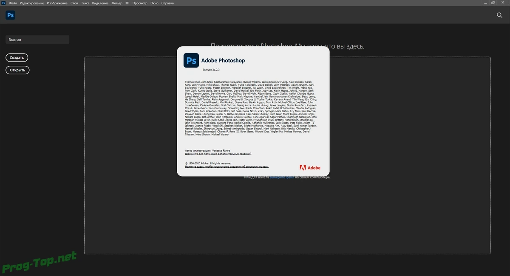510x276 pixels.
Task: Click the Adobe Photoshop title text
Action: [223, 60]
